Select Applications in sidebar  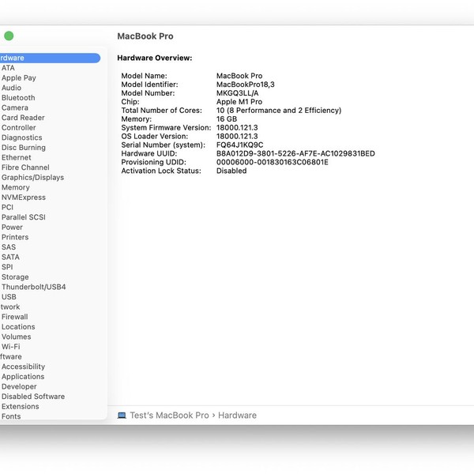(23, 377)
